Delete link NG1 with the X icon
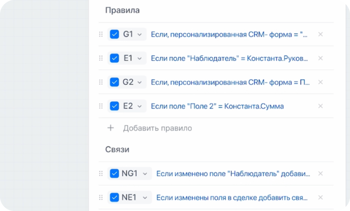Screen dimensions: 350x211 (x=320, y=174)
